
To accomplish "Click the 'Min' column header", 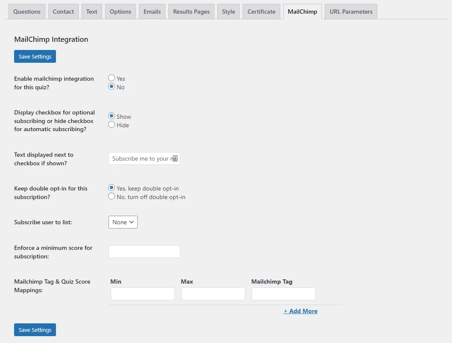I will pos(116,281).
